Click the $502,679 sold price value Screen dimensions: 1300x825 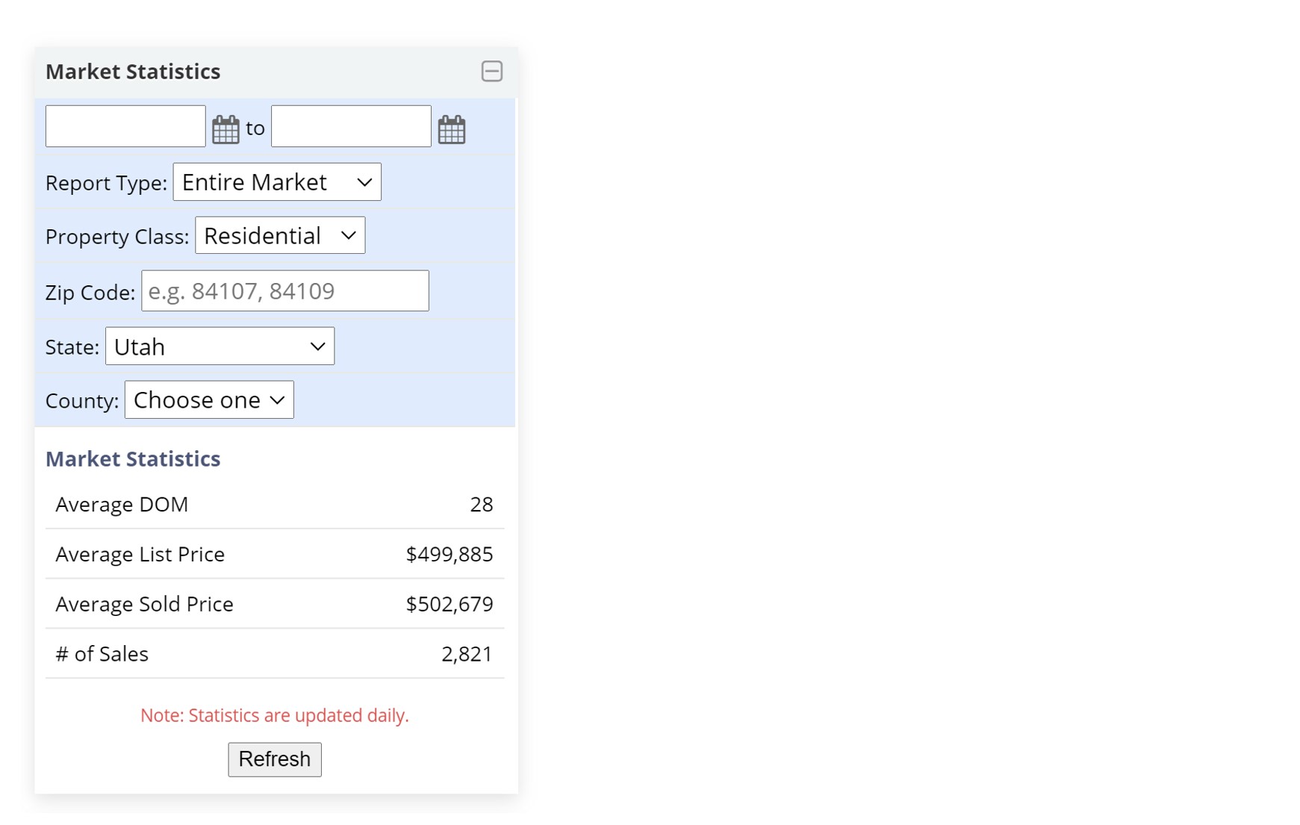pyautogui.click(x=449, y=604)
